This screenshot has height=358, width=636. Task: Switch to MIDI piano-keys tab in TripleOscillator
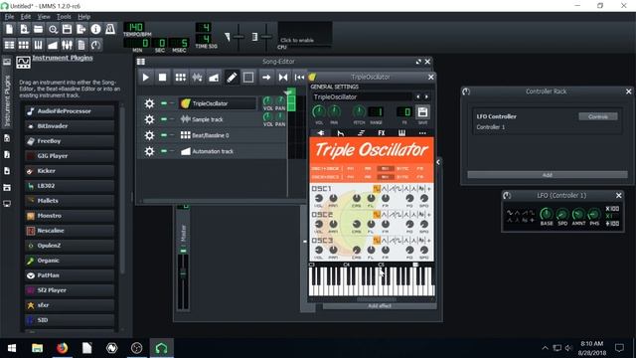tap(401, 132)
